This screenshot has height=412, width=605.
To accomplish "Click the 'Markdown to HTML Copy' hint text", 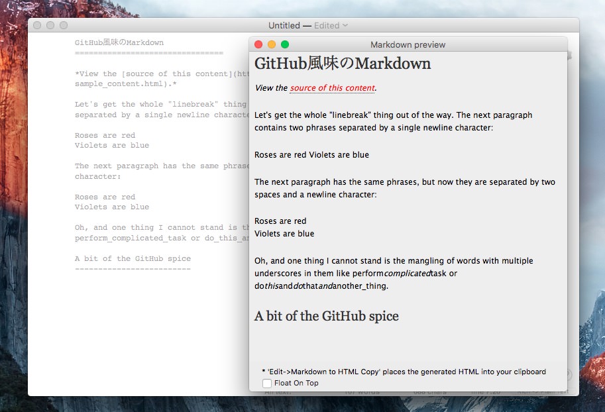I will (x=404, y=372).
